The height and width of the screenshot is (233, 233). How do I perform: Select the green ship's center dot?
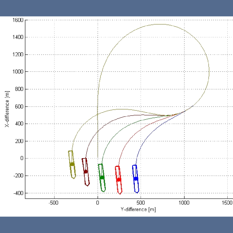click(x=102, y=177)
